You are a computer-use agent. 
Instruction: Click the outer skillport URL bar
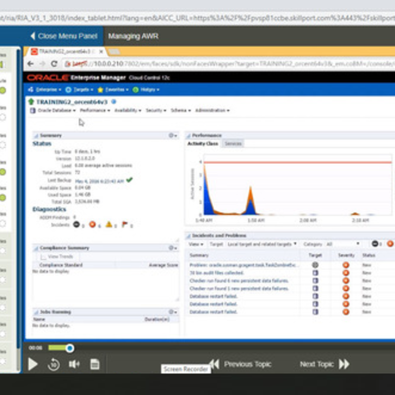coord(197,18)
